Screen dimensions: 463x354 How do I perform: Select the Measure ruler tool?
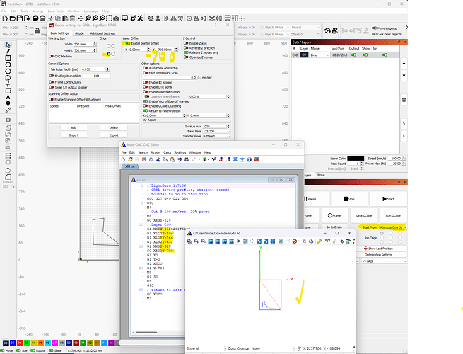point(8,110)
